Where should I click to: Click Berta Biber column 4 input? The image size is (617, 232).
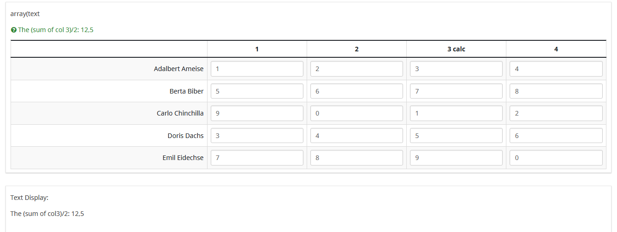556,91
